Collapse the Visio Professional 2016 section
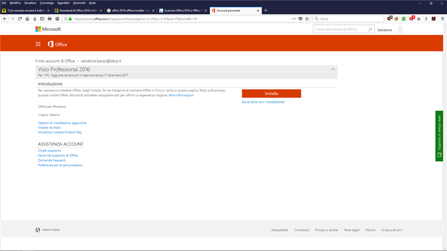The height and width of the screenshot is (251, 447). (x=333, y=69)
